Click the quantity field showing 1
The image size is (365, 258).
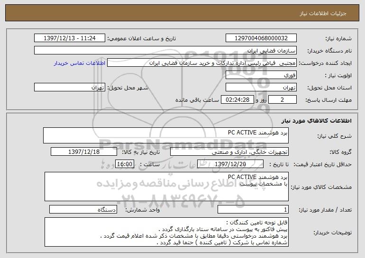pos(253,209)
